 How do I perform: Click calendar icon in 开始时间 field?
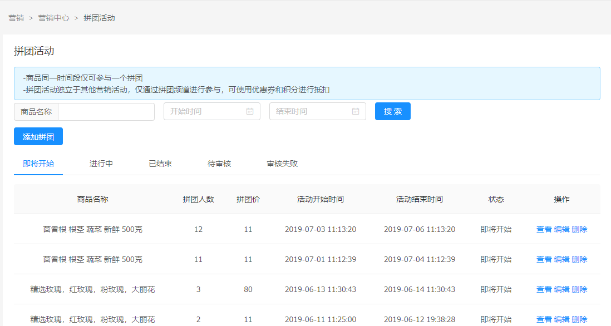click(x=250, y=111)
